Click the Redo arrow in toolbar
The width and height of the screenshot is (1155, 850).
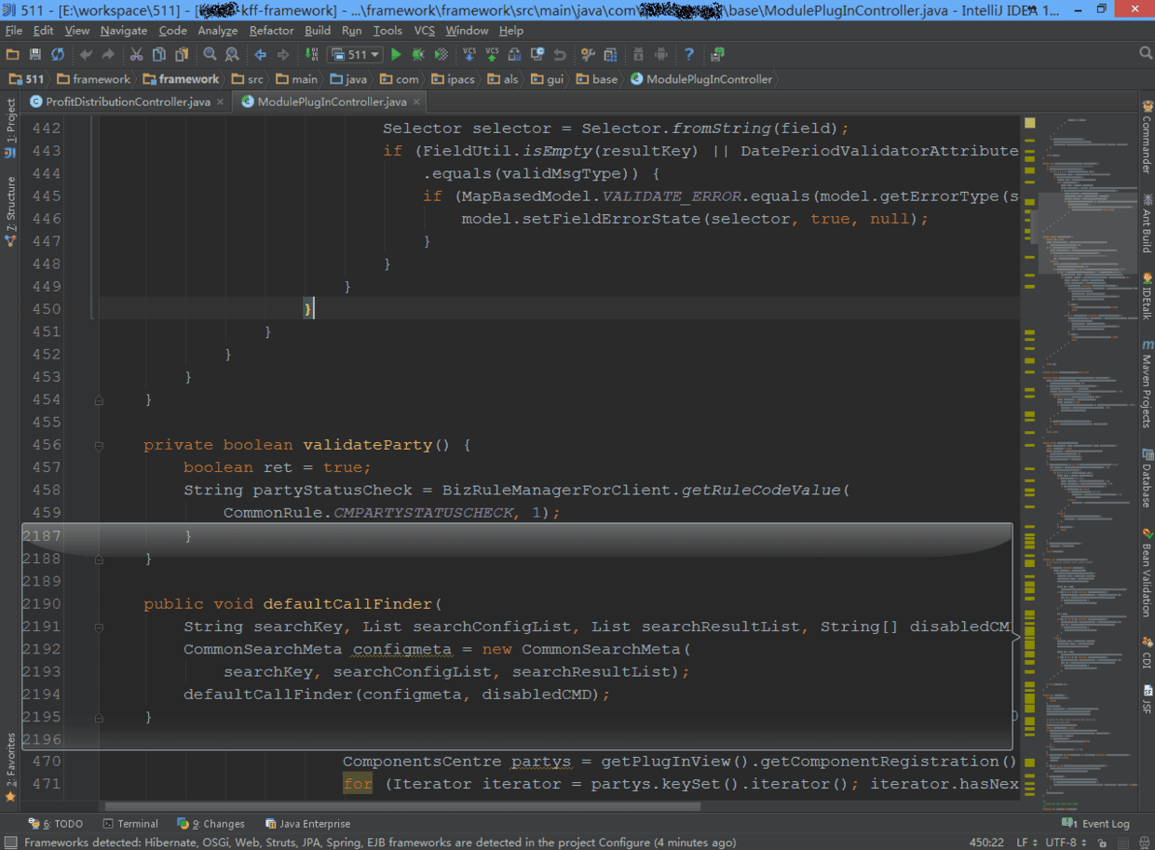click(108, 55)
